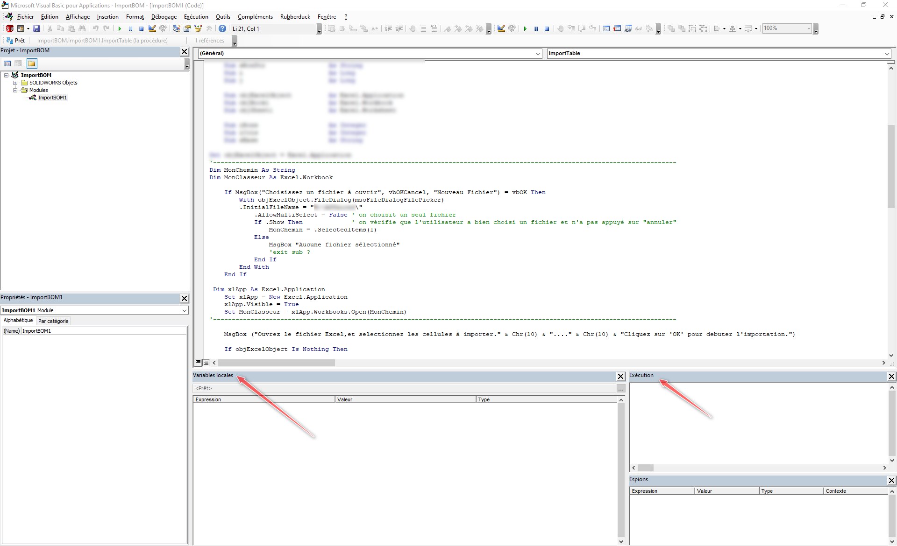Image resolution: width=897 pixels, height=546 pixels.
Task: Click the SOLIDWORKS view icon in toolbar
Action: pos(9,28)
